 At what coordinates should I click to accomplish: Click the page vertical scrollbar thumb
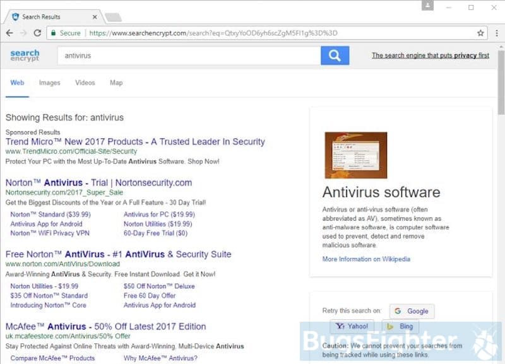pyautogui.click(x=501, y=82)
